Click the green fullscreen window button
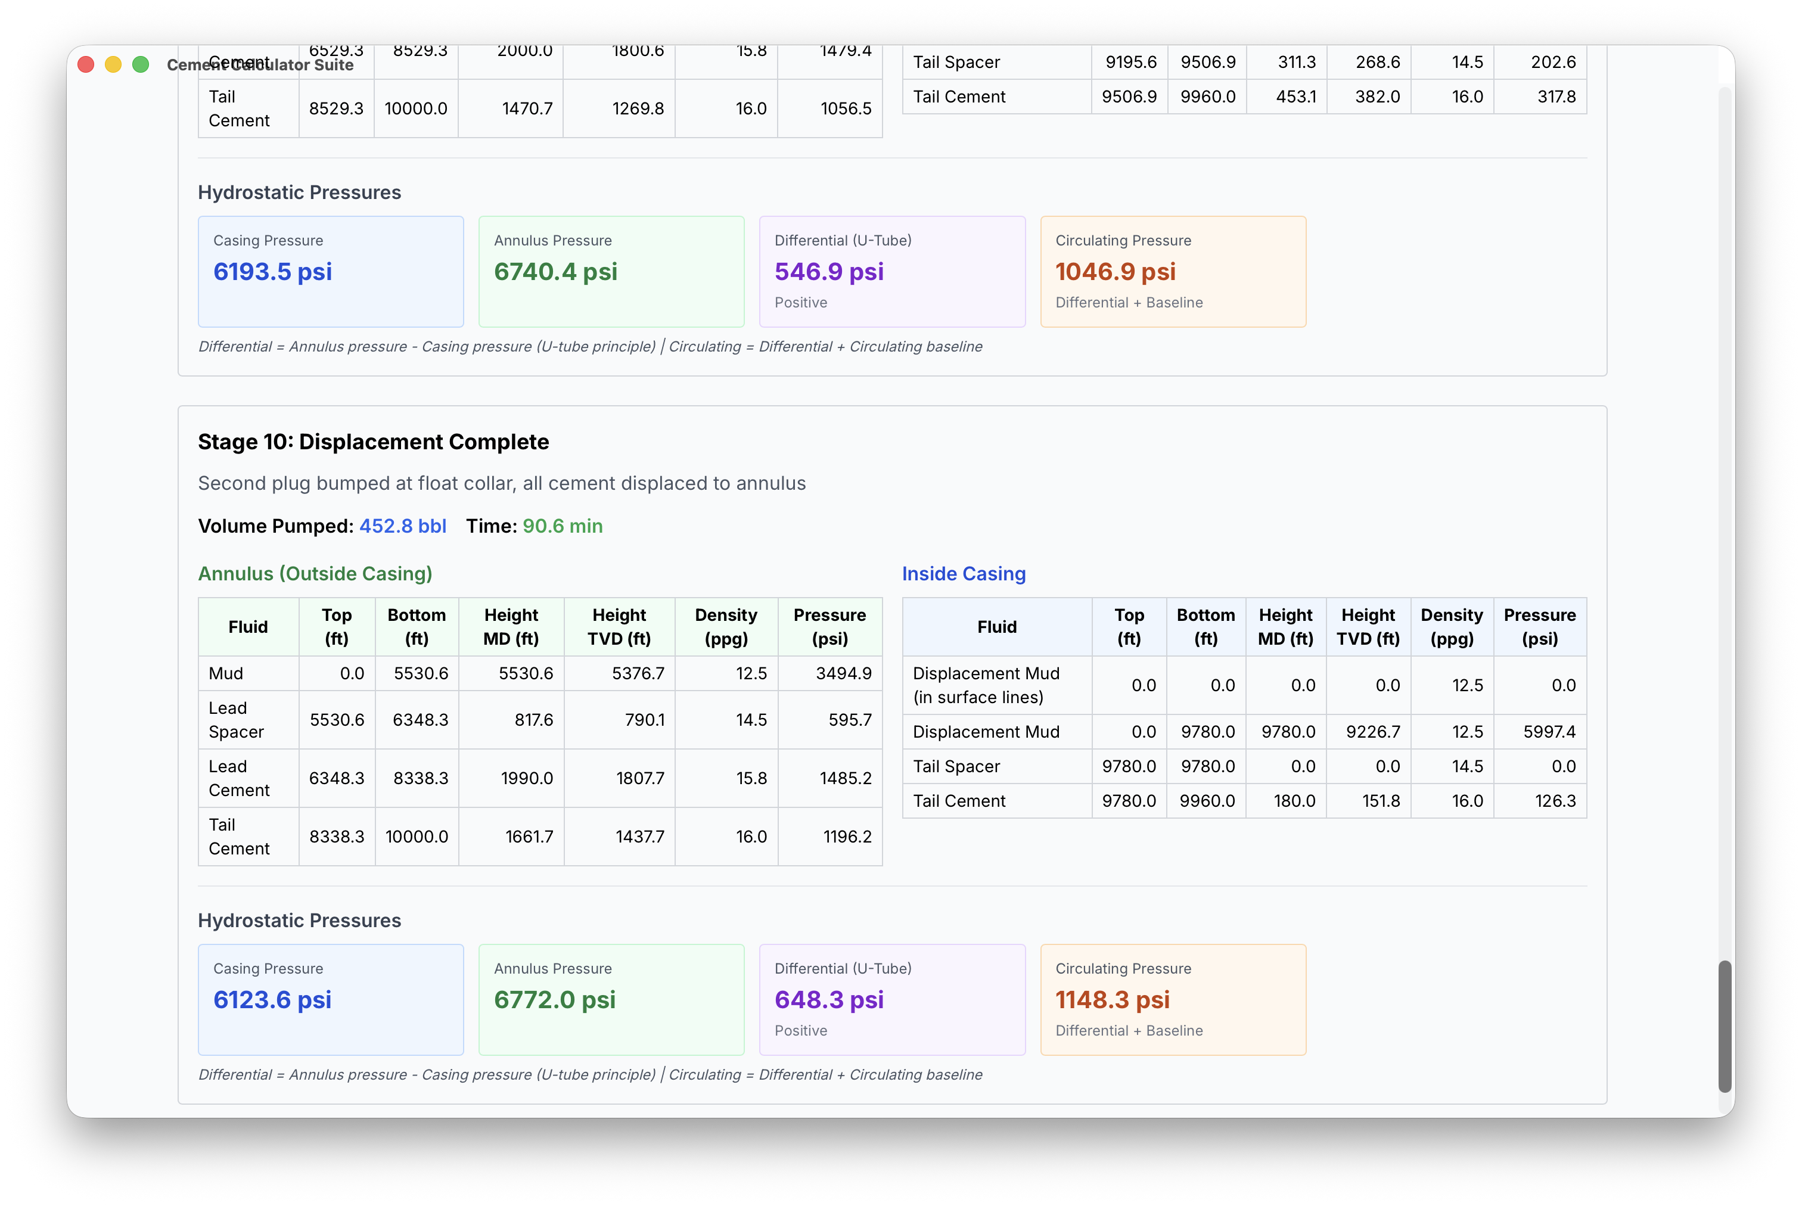Viewport: 1802px width, 1206px height. point(141,64)
